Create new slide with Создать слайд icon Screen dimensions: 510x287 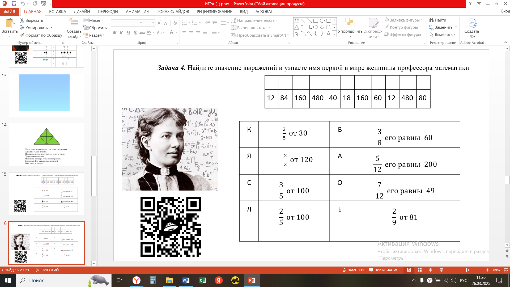pyautogui.click(x=74, y=22)
